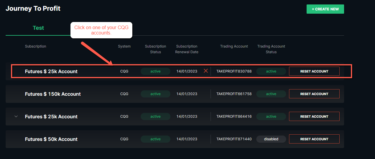Screen dimensions: 375x159
Task: Reset account for TAKEPROFIT830788
Action: tap(314, 71)
